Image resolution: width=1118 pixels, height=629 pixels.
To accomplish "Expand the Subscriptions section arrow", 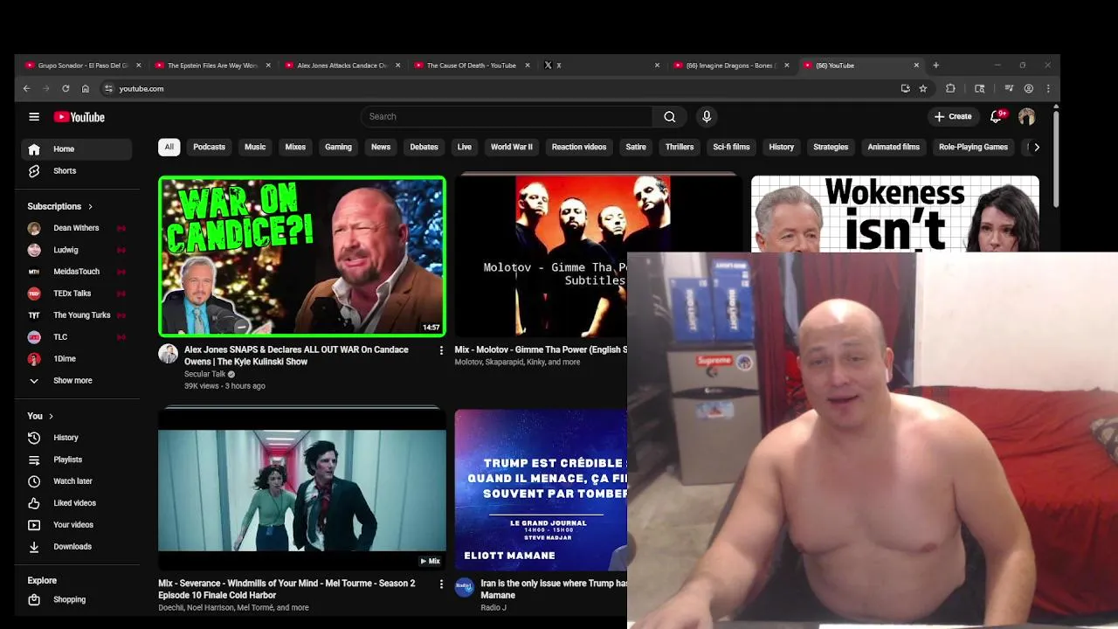I will [90, 207].
